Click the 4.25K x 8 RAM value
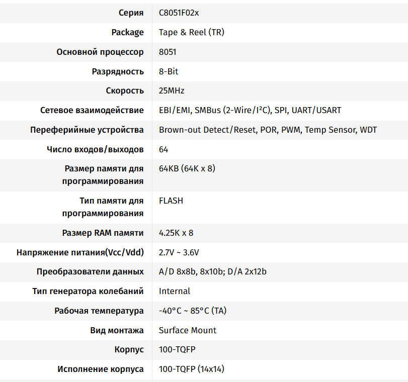 coord(176,233)
